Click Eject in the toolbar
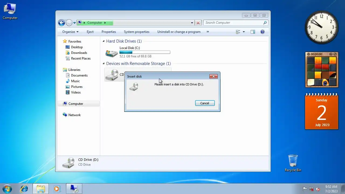345x194 pixels. coord(90,32)
